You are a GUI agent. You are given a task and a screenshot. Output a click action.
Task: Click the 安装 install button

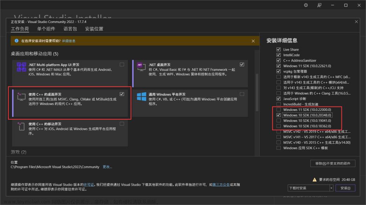(346, 188)
